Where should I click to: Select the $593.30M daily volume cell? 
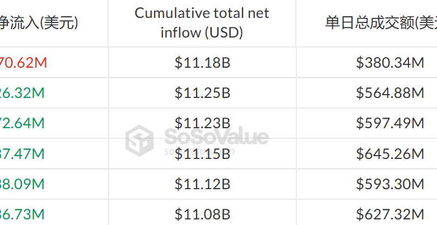[390, 184]
